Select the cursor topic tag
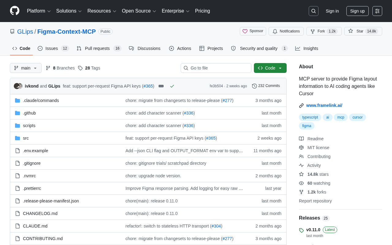Screen dimensions: 392x245 357,117
